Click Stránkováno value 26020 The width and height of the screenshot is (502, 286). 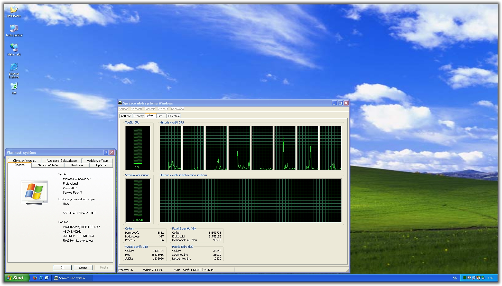[217, 255]
